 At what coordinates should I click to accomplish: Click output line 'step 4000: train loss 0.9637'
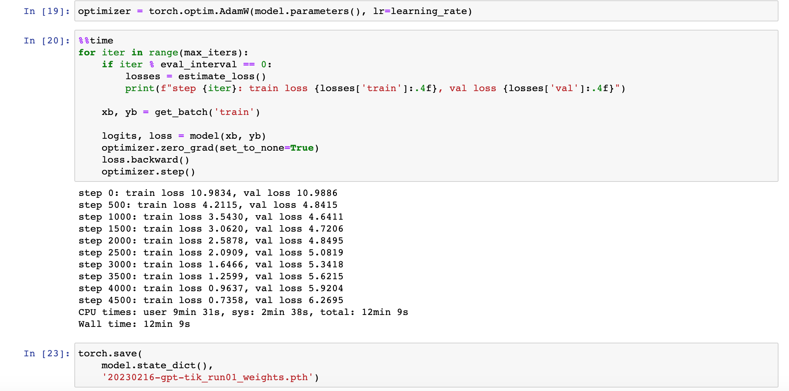coord(211,288)
